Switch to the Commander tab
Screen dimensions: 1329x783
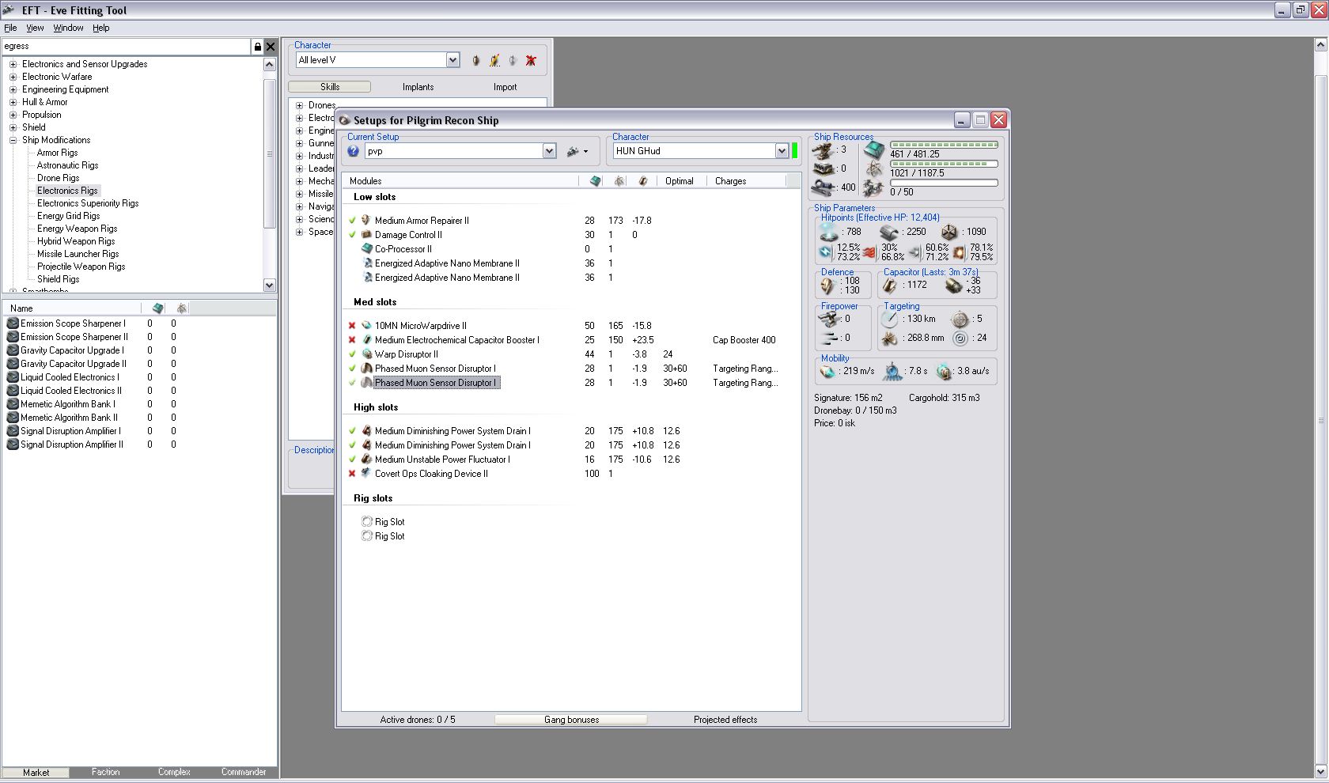(244, 773)
